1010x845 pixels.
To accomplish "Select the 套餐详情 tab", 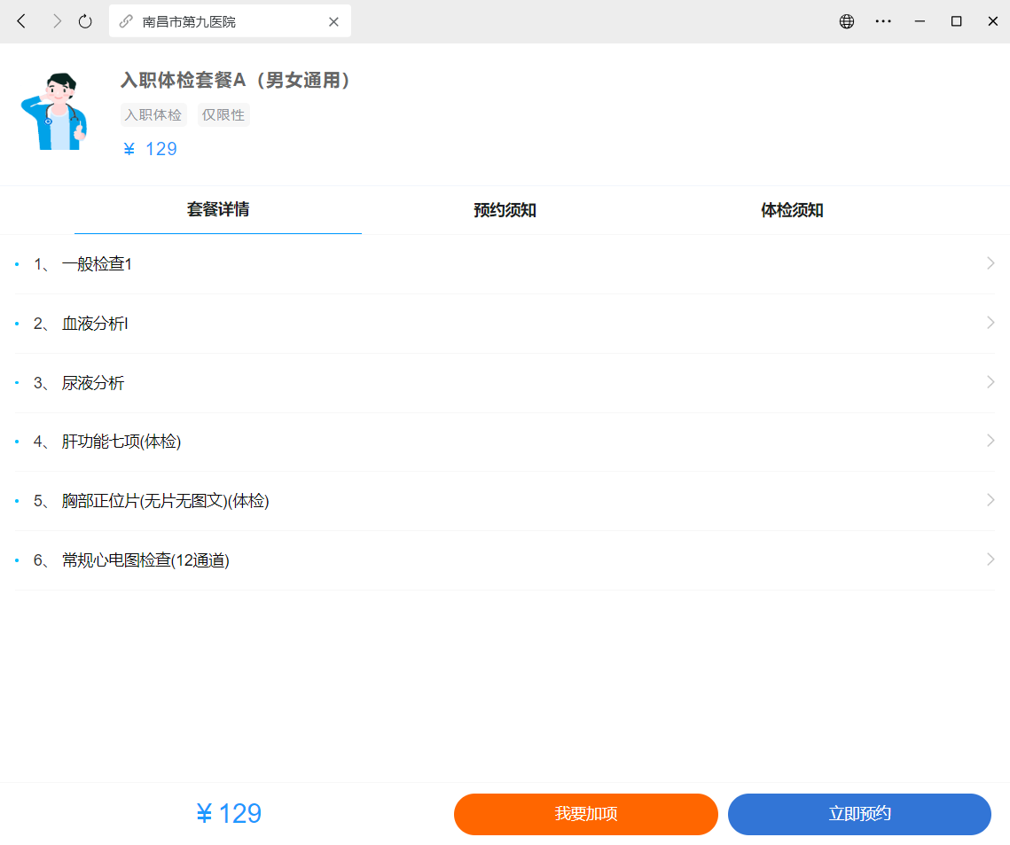I will (x=218, y=209).
